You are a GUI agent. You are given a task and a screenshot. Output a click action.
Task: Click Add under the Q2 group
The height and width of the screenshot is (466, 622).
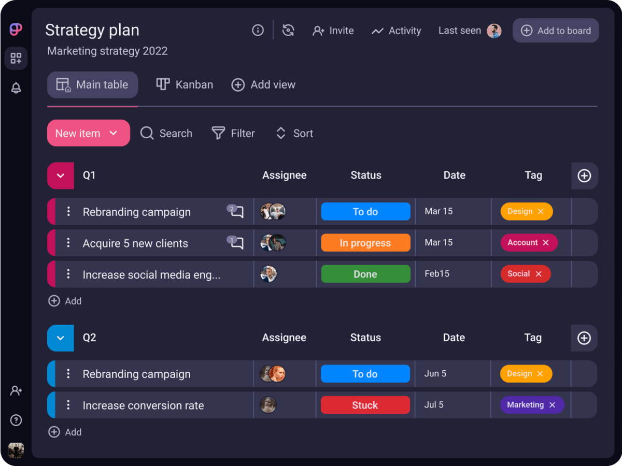[x=65, y=432]
